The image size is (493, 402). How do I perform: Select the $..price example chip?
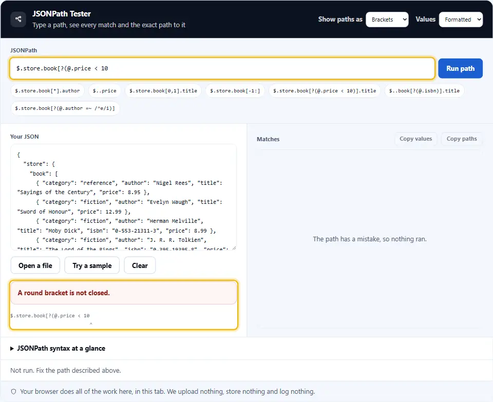(x=105, y=91)
